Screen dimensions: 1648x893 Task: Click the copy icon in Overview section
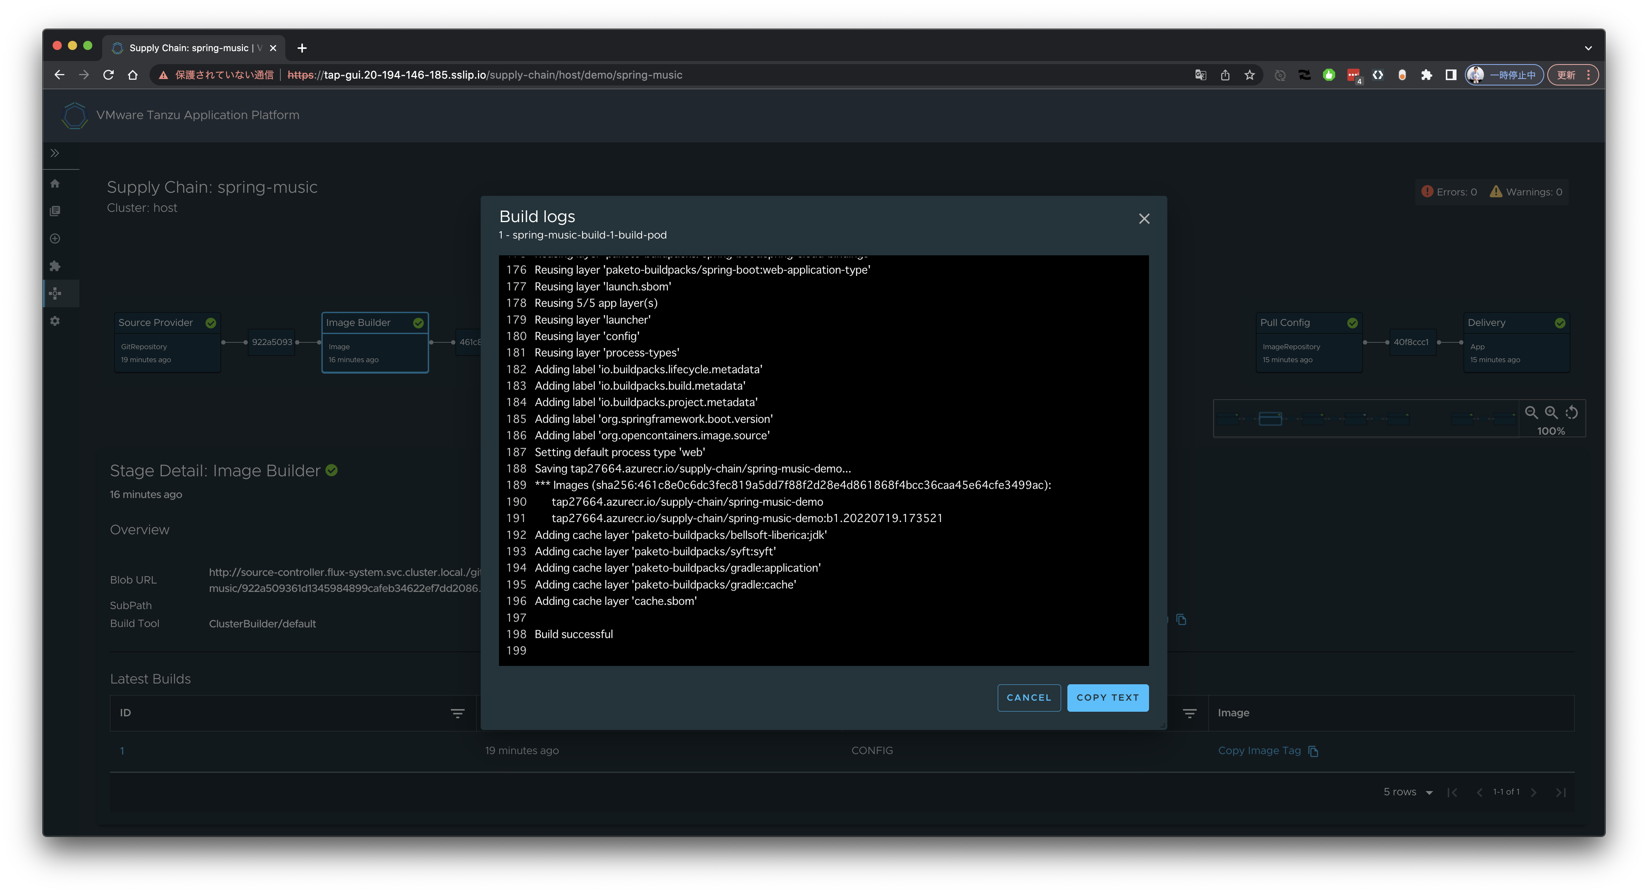coord(1181,620)
